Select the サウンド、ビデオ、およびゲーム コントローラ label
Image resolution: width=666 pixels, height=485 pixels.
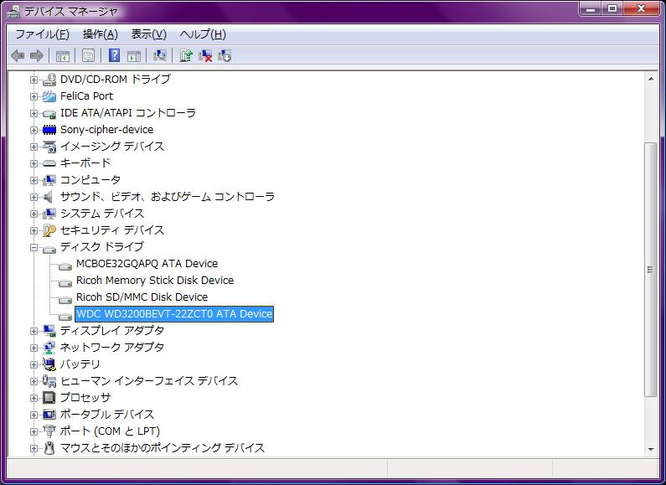click(x=168, y=197)
